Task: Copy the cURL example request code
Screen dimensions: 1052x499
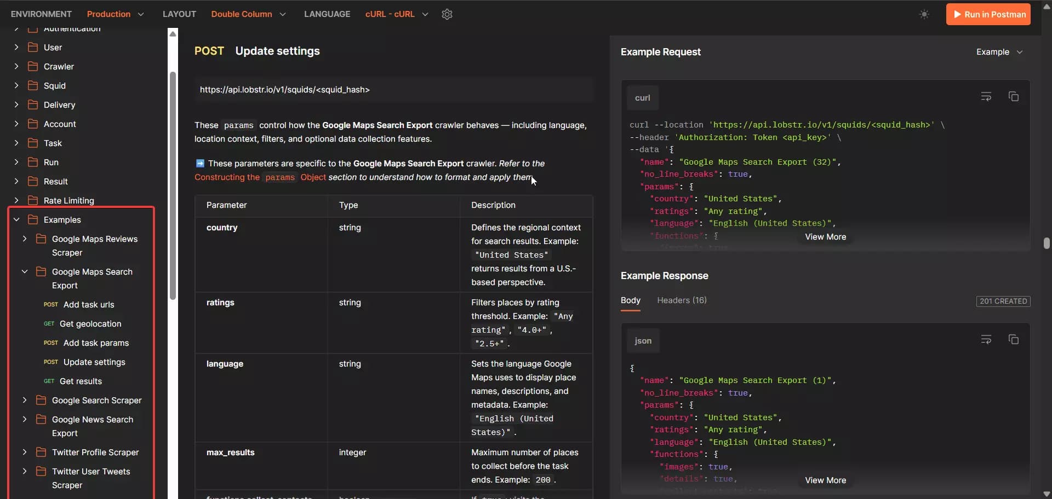Action: tap(1013, 96)
